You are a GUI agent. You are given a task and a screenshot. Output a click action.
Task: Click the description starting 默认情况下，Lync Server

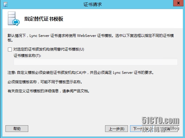[91, 38]
